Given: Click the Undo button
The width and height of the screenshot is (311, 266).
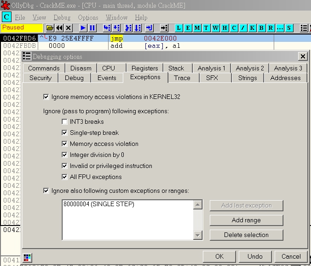Looking at the screenshot, I should pos(255,256).
